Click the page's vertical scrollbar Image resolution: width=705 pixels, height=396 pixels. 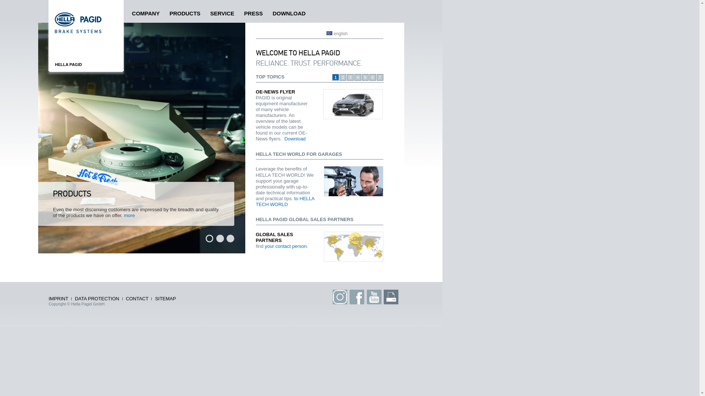click(x=702, y=198)
